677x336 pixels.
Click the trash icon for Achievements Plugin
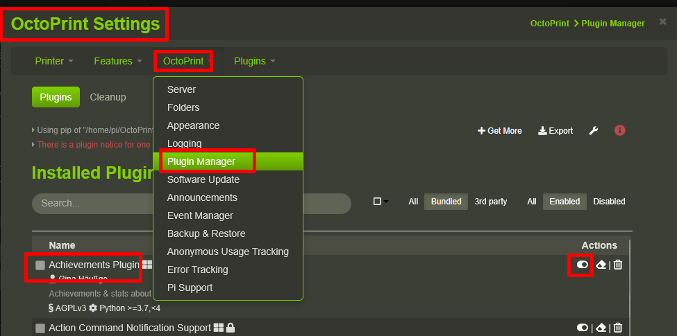[618, 265]
